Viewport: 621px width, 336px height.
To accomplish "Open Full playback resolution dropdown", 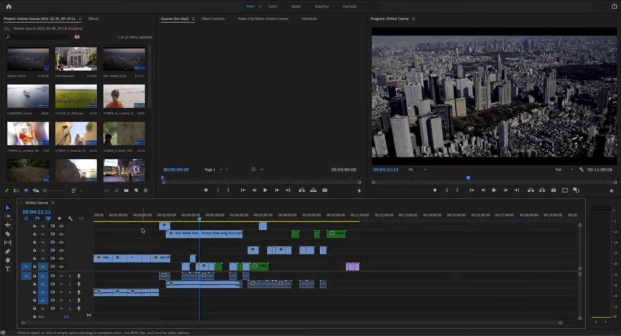I will point(565,170).
